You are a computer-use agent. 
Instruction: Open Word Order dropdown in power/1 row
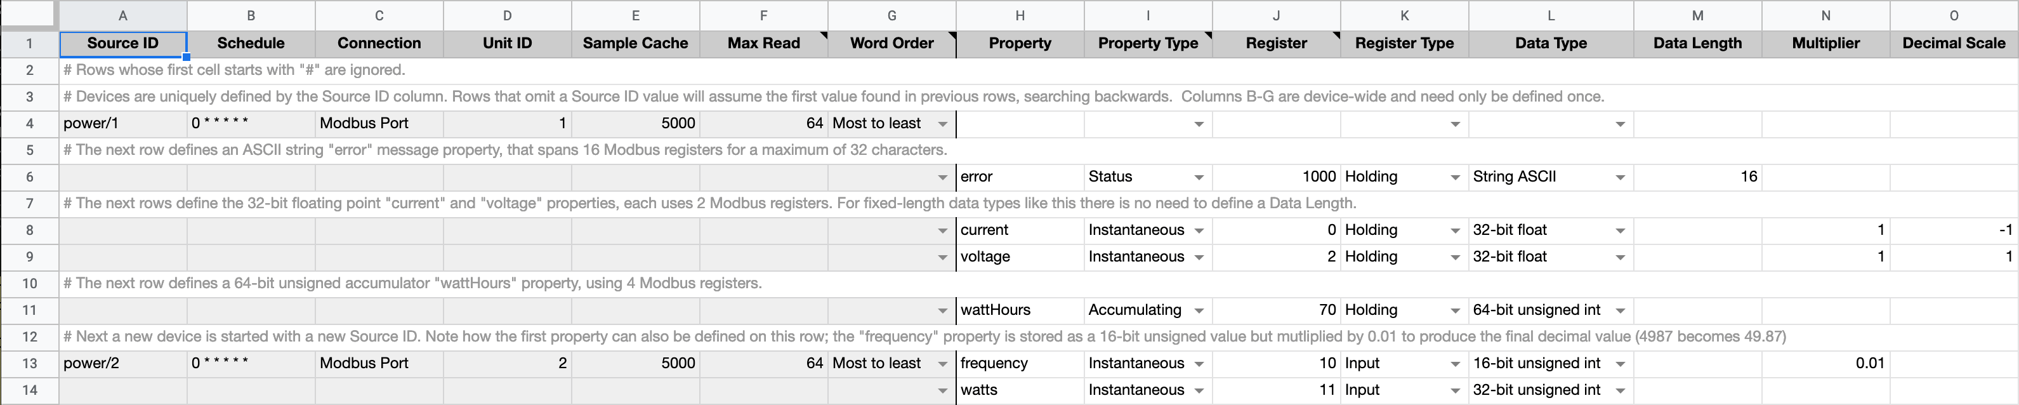[943, 124]
